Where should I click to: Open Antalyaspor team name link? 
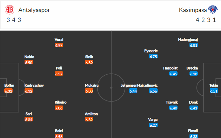[x=34, y=10]
